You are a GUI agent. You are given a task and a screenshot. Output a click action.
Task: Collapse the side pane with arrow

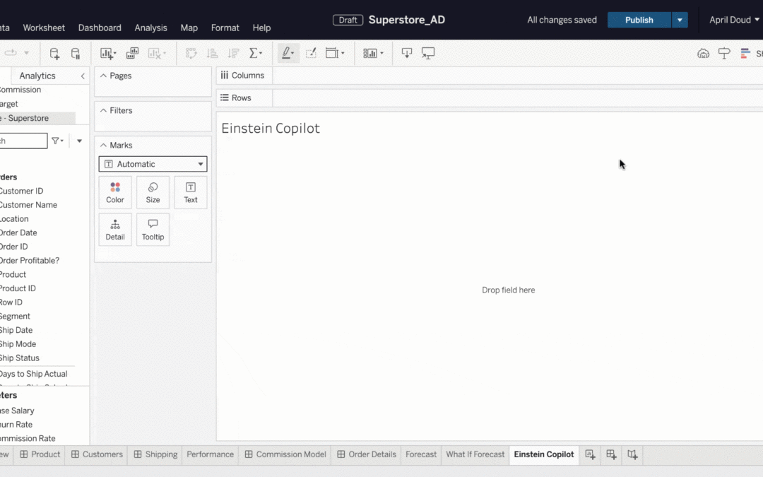coord(83,76)
